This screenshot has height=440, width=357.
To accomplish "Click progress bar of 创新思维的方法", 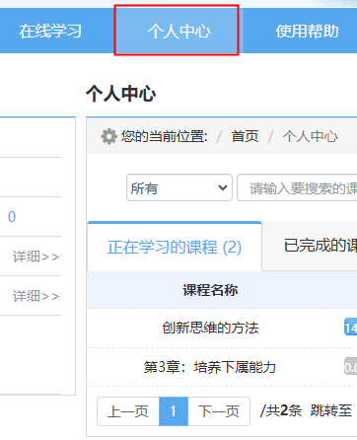I will [350, 328].
